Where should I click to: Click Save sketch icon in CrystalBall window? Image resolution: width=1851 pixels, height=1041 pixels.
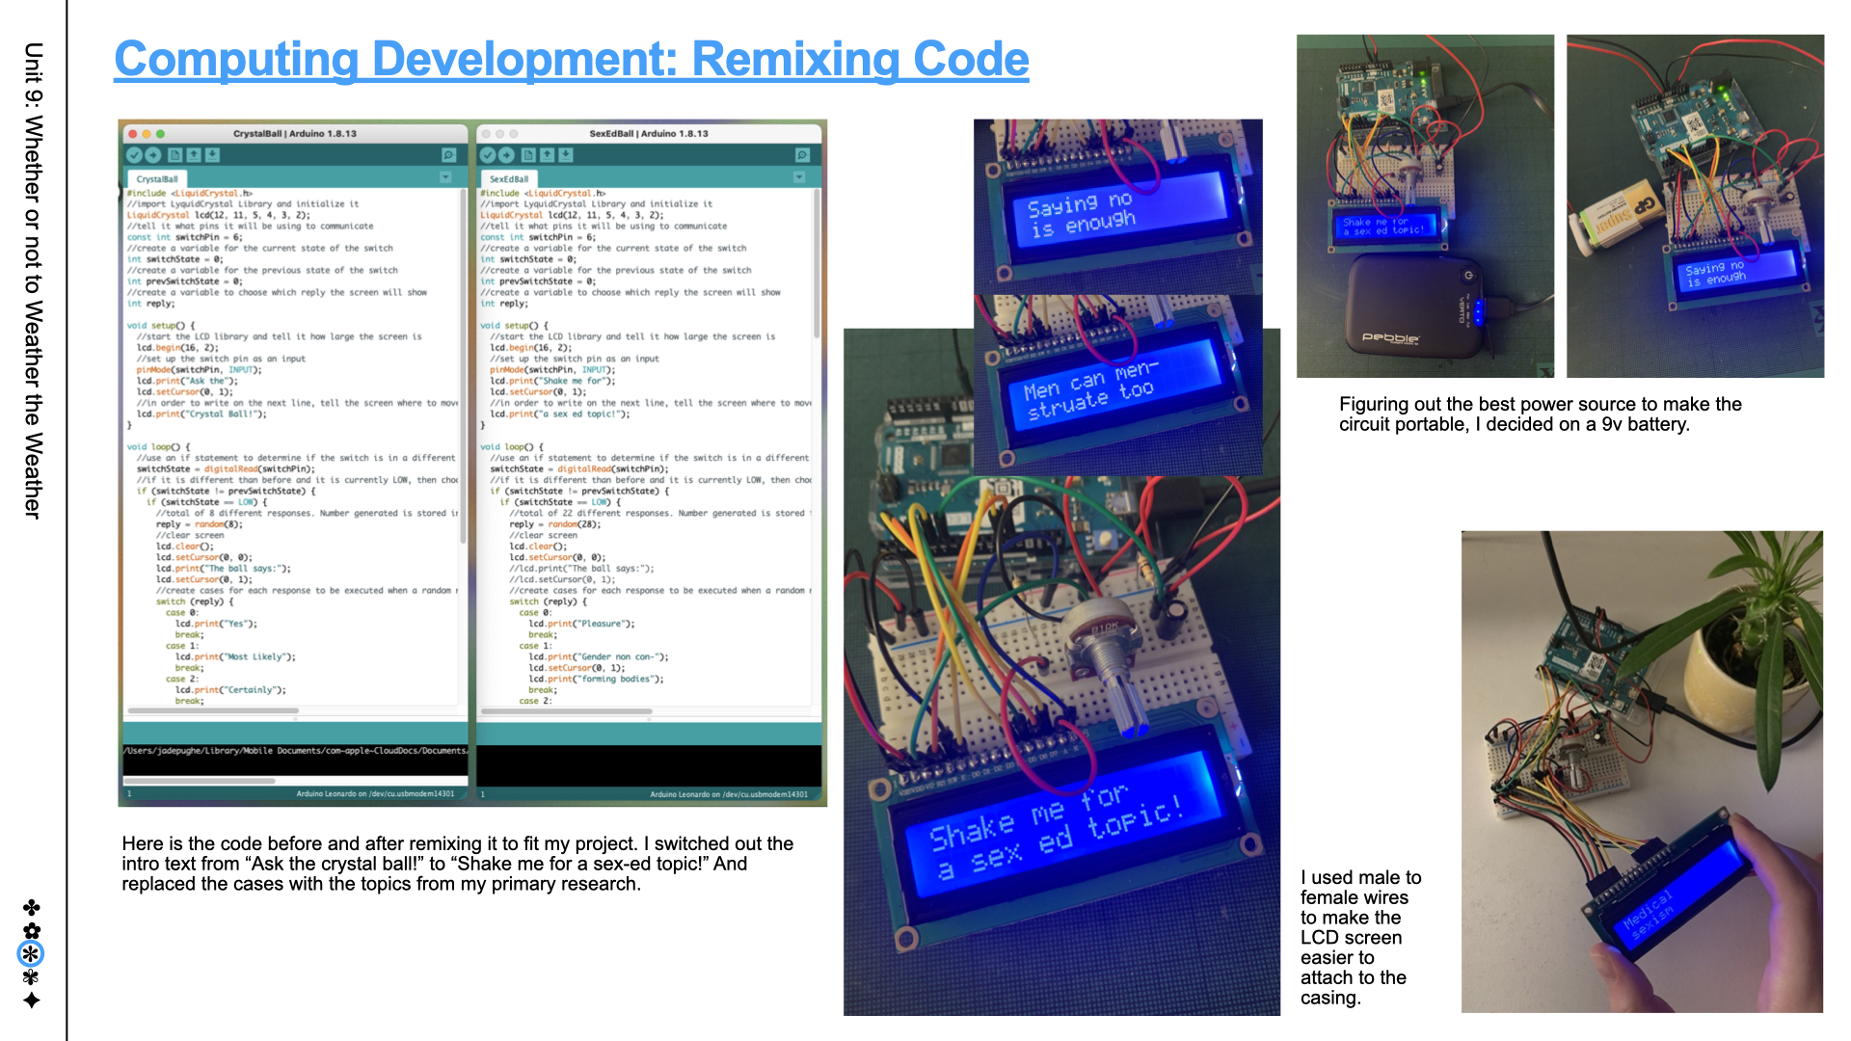coord(212,155)
